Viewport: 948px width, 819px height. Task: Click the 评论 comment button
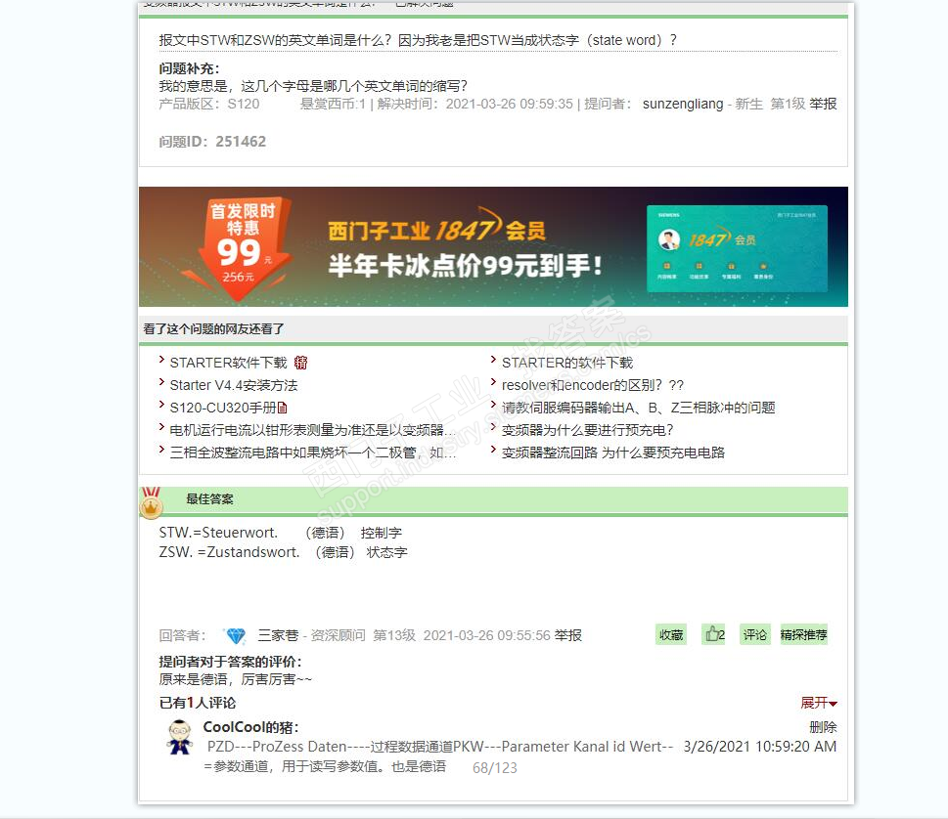click(755, 635)
